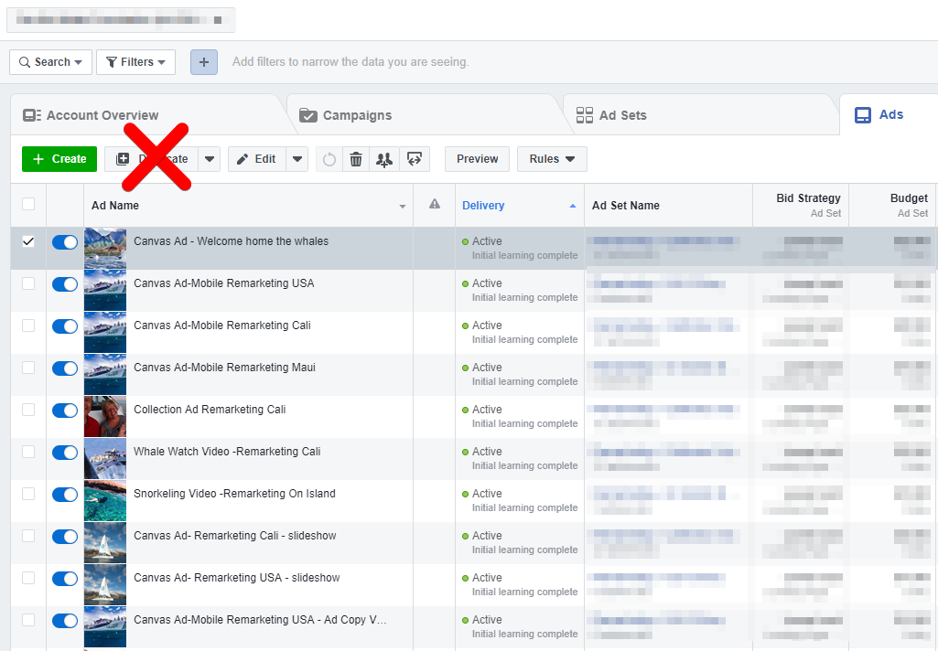
Task: Open the Edit options dropdown arrow
Action: click(297, 159)
